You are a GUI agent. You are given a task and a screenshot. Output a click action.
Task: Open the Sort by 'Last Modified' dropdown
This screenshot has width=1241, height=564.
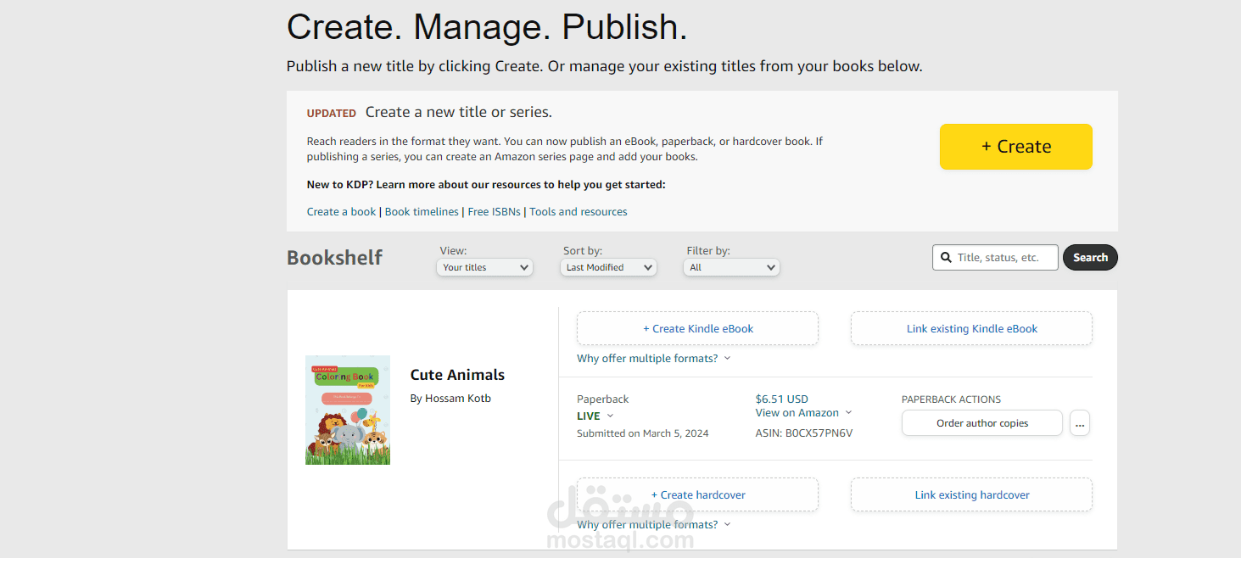tap(608, 267)
